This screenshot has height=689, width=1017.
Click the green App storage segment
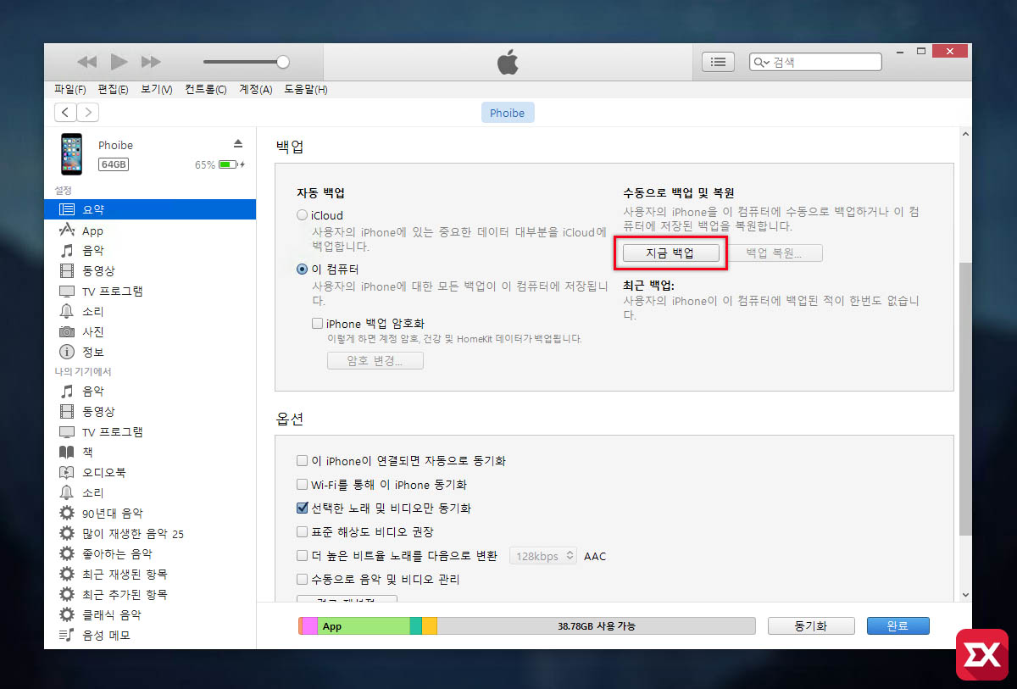364,626
